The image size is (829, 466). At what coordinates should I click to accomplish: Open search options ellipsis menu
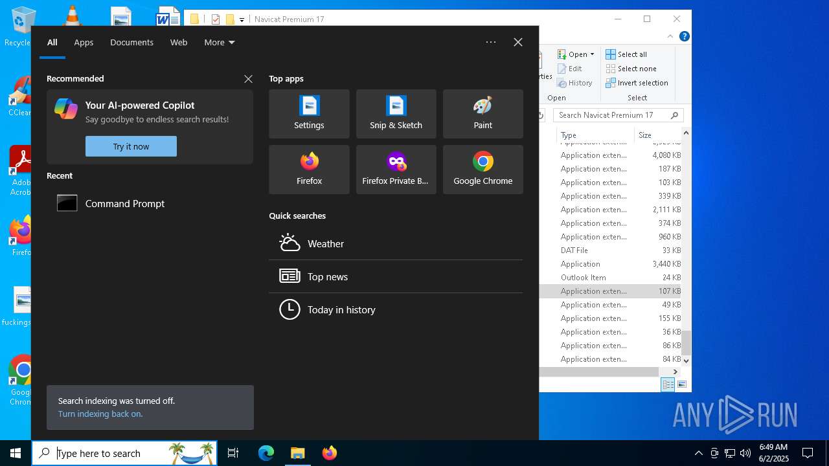click(x=491, y=42)
